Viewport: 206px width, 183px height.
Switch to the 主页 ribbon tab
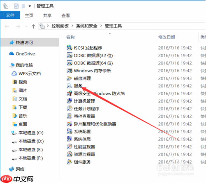pos(29,16)
